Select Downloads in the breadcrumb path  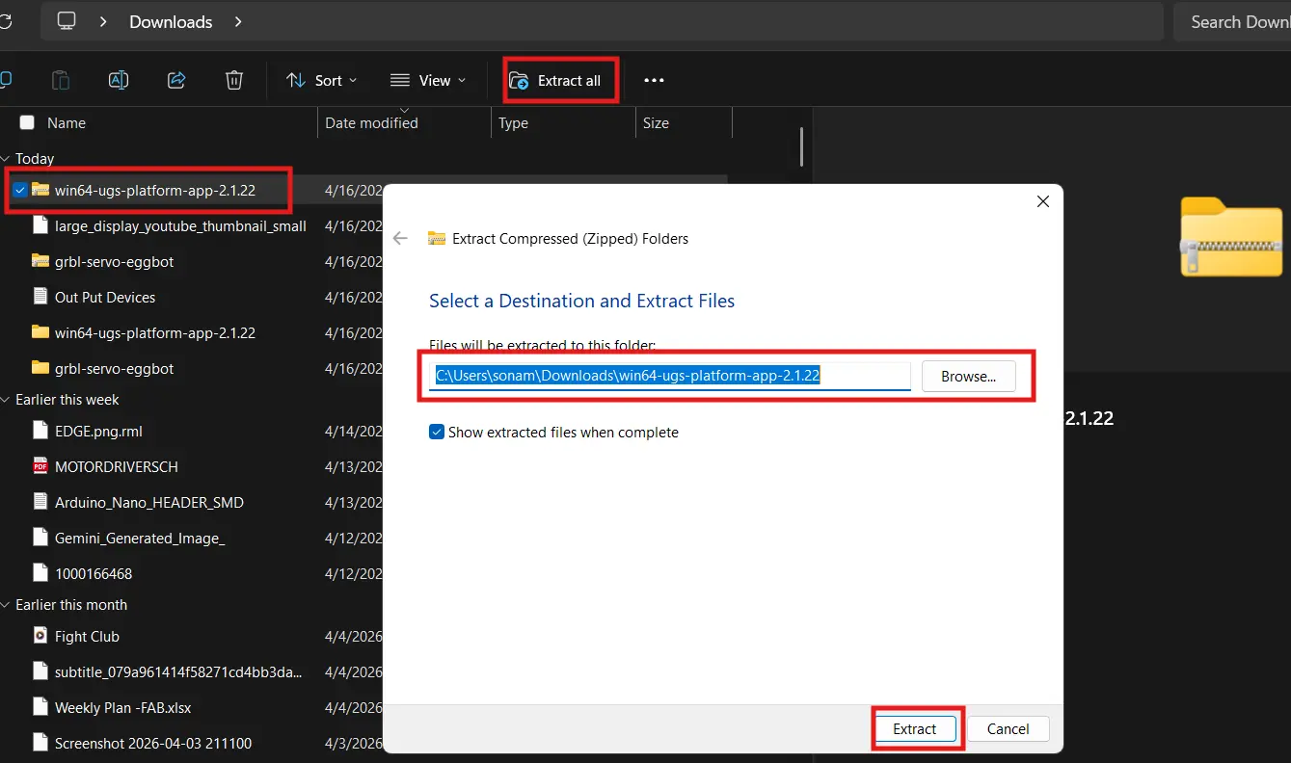(170, 21)
